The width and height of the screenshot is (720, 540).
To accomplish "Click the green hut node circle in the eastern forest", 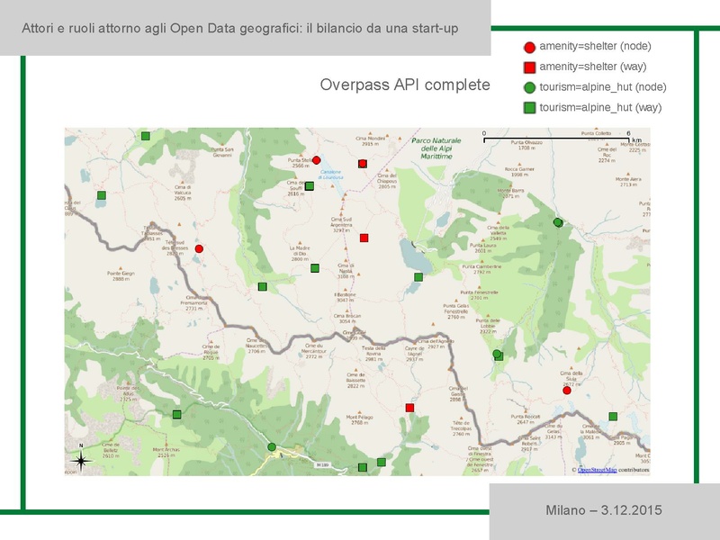I will point(558,221).
